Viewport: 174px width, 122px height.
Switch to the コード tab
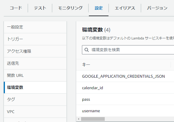click(x=16, y=8)
